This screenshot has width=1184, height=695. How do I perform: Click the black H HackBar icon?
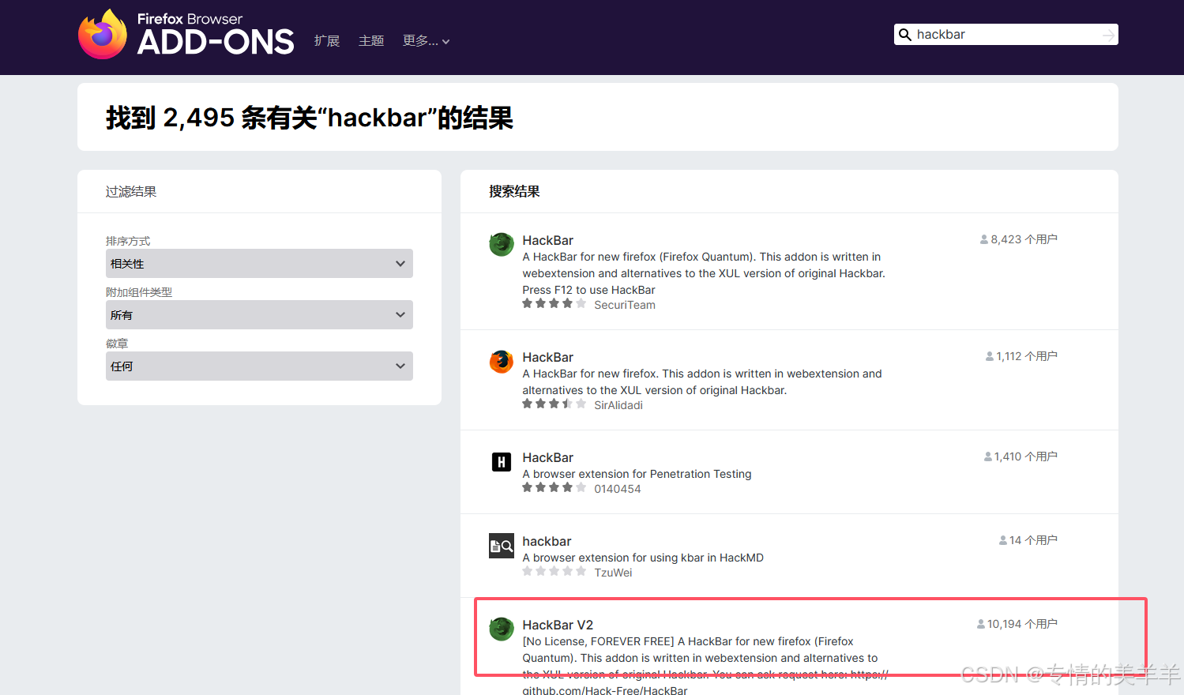pyautogui.click(x=502, y=462)
